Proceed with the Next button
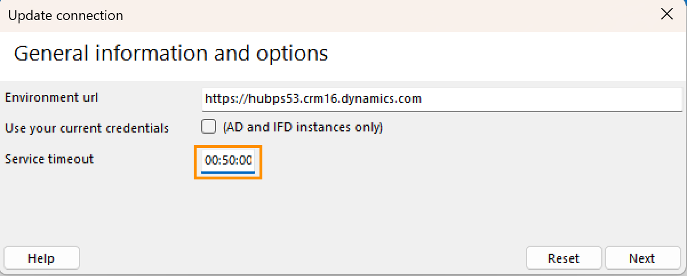 click(641, 258)
